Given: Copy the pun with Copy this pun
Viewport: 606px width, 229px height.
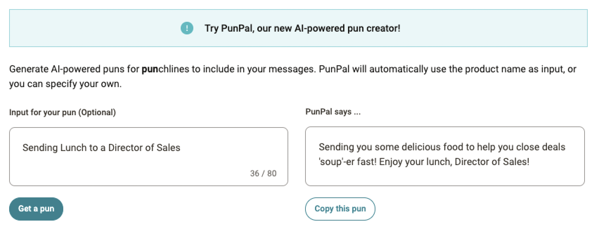Looking at the screenshot, I should click(x=340, y=209).
